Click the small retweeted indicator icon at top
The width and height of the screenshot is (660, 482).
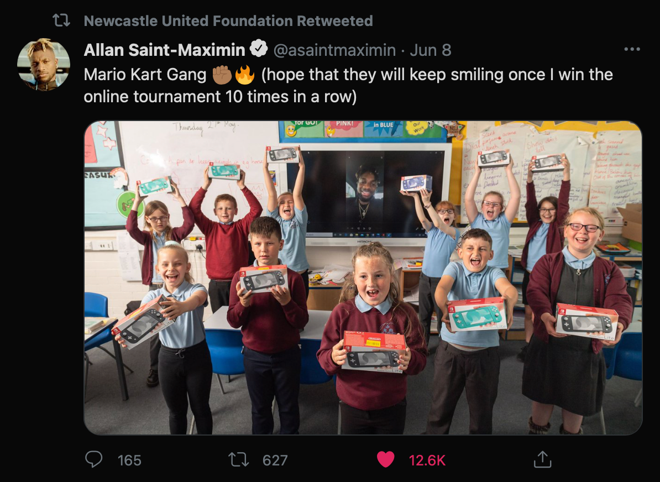(61, 20)
